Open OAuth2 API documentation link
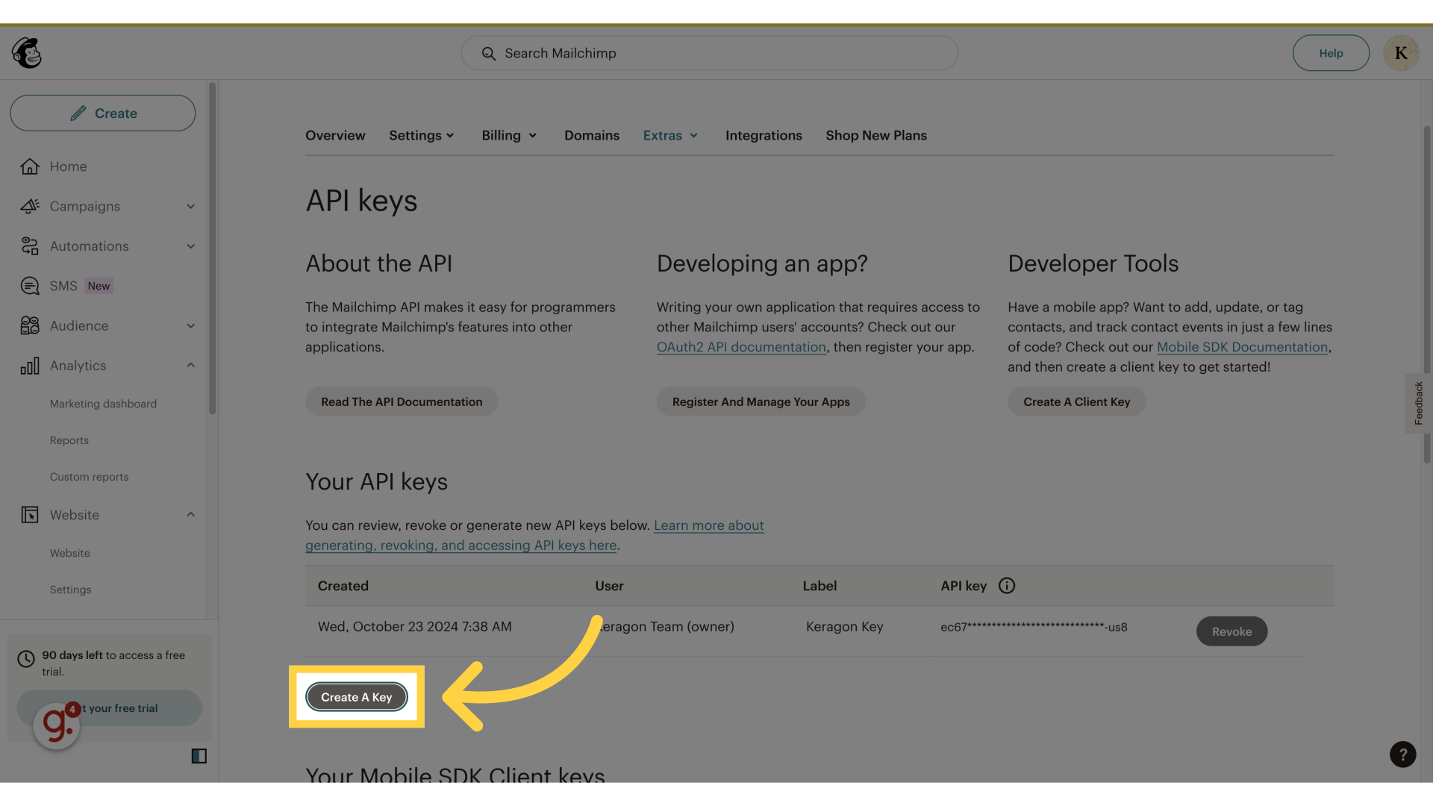The height and width of the screenshot is (806, 1433). tap(741, 347)
